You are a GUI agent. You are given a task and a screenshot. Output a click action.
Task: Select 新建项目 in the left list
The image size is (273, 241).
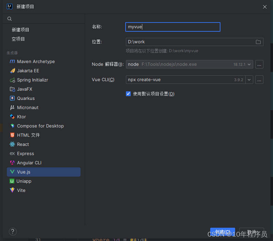pyautogui.click(x=20, y=30)
